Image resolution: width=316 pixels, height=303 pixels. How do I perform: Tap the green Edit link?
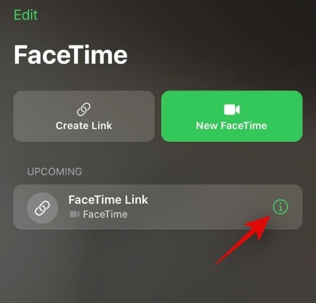(25, 15)
